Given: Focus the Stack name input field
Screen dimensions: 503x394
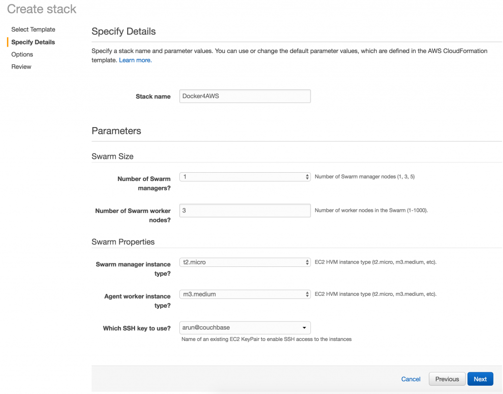Looking at the screenshot, I should [245, 96].
